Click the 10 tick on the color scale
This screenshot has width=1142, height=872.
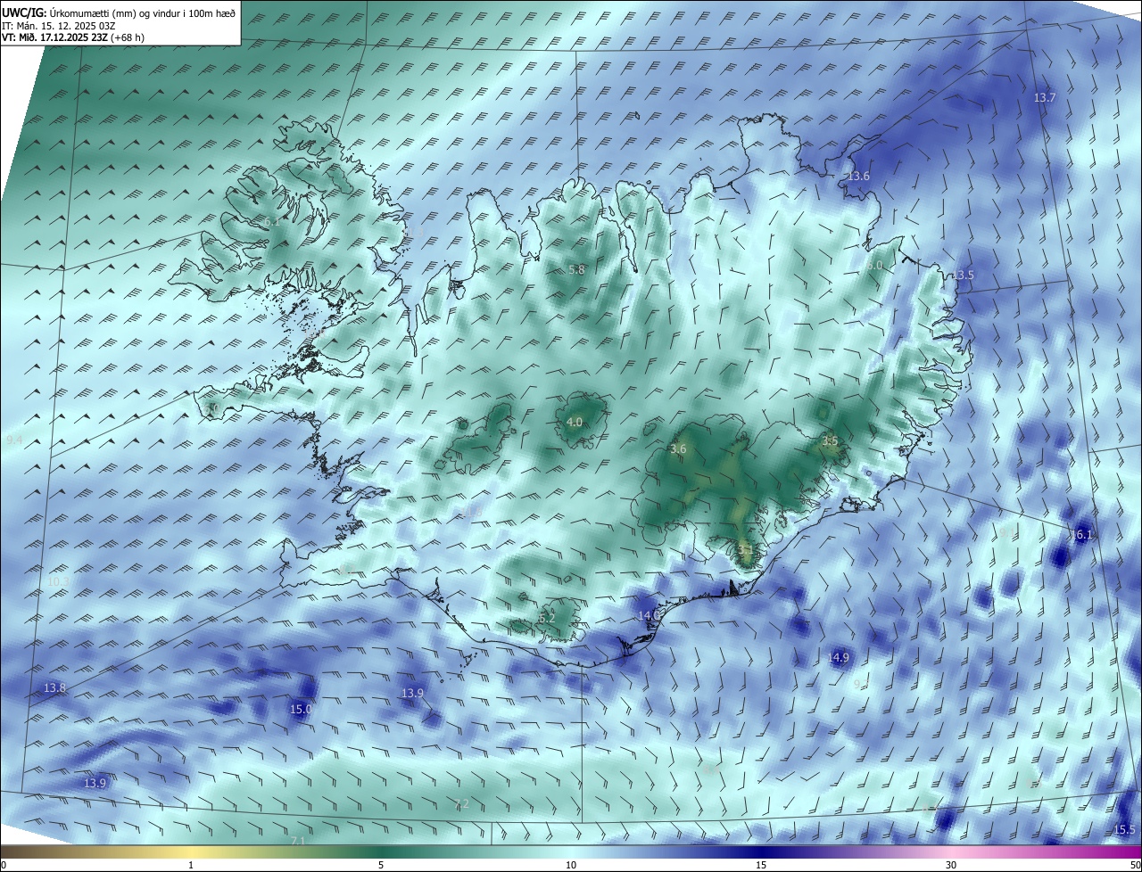(571, 865)
